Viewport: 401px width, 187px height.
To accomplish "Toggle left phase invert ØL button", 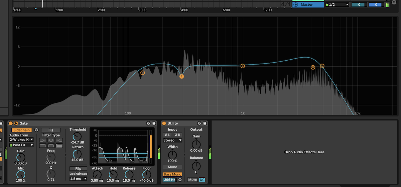I will [x=167, y=135].
